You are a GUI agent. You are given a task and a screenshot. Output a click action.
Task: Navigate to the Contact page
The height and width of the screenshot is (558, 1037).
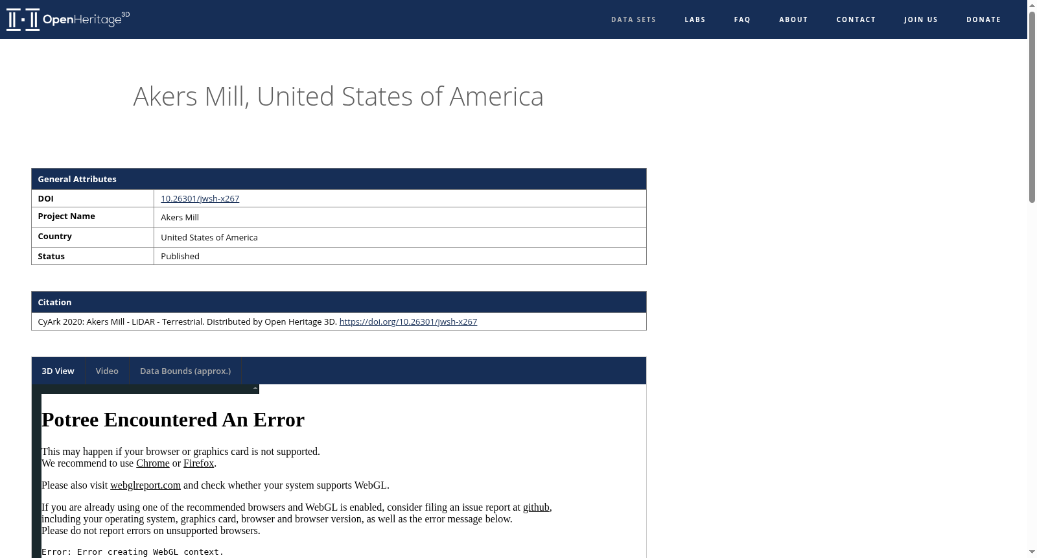[856, 19]
